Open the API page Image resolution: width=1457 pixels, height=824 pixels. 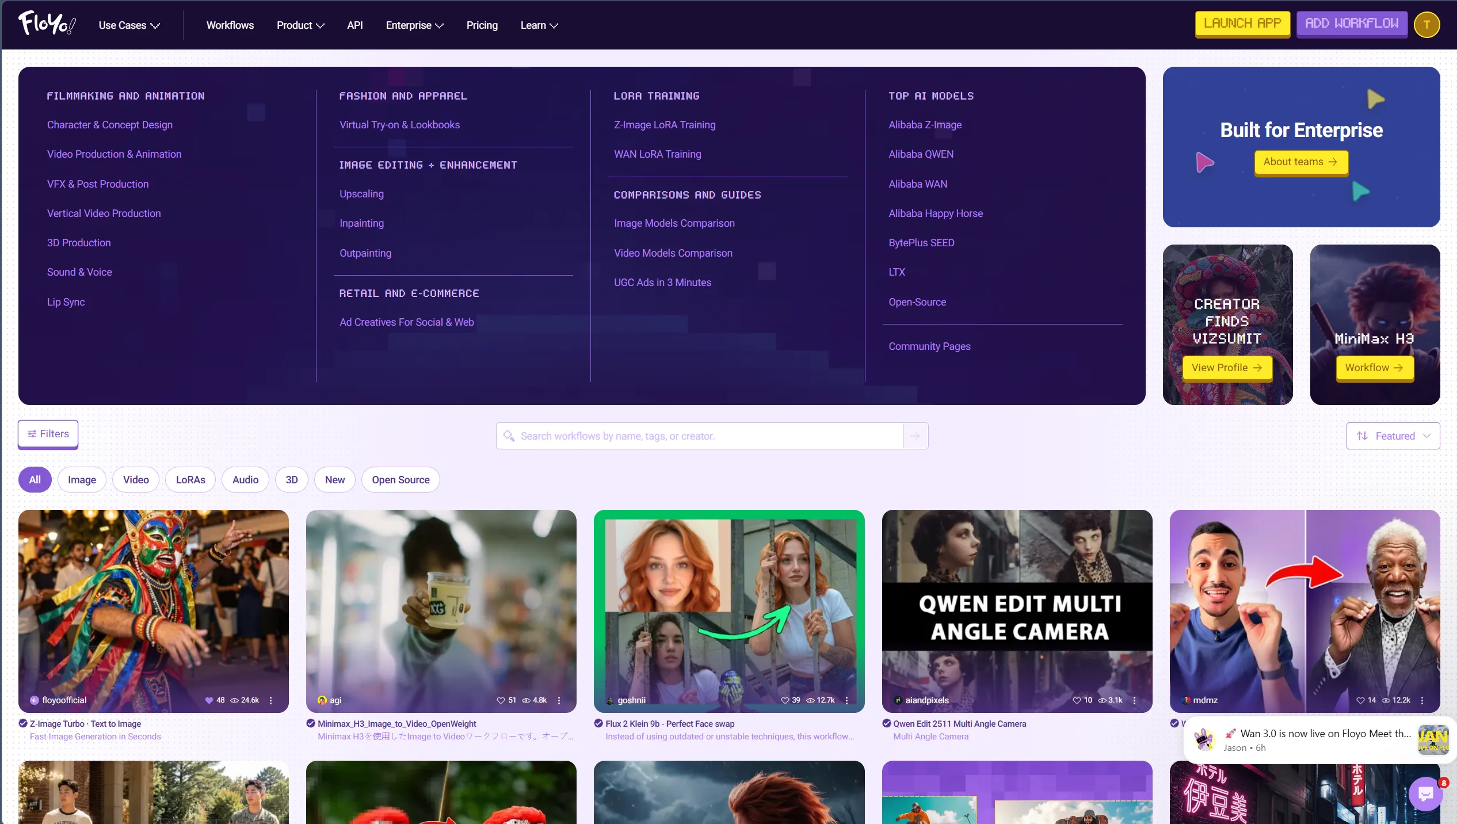coord(355,25)
